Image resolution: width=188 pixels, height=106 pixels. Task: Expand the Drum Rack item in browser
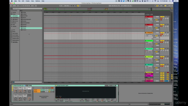(20, 16)
